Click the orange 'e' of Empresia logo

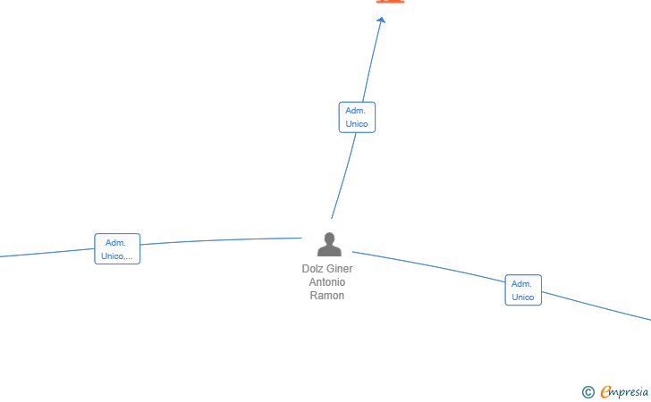click(605, 391)
